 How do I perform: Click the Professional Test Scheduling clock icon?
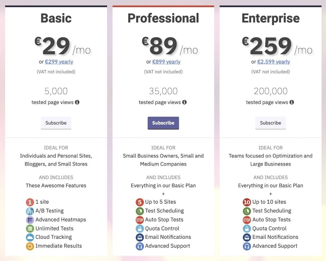point(140,211)
